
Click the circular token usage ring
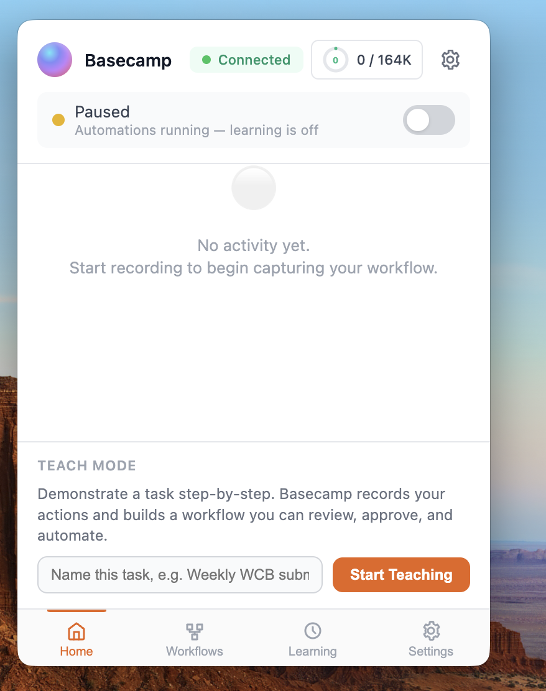click(336, 60)
